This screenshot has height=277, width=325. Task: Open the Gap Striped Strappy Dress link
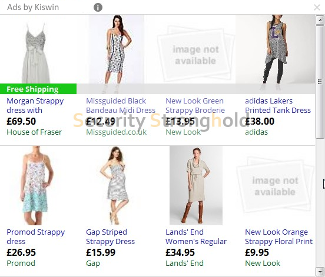pos(110,236)
